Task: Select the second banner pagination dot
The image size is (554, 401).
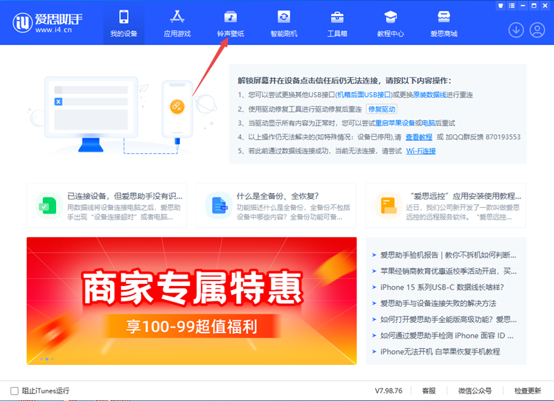Action: coord(46,359)
